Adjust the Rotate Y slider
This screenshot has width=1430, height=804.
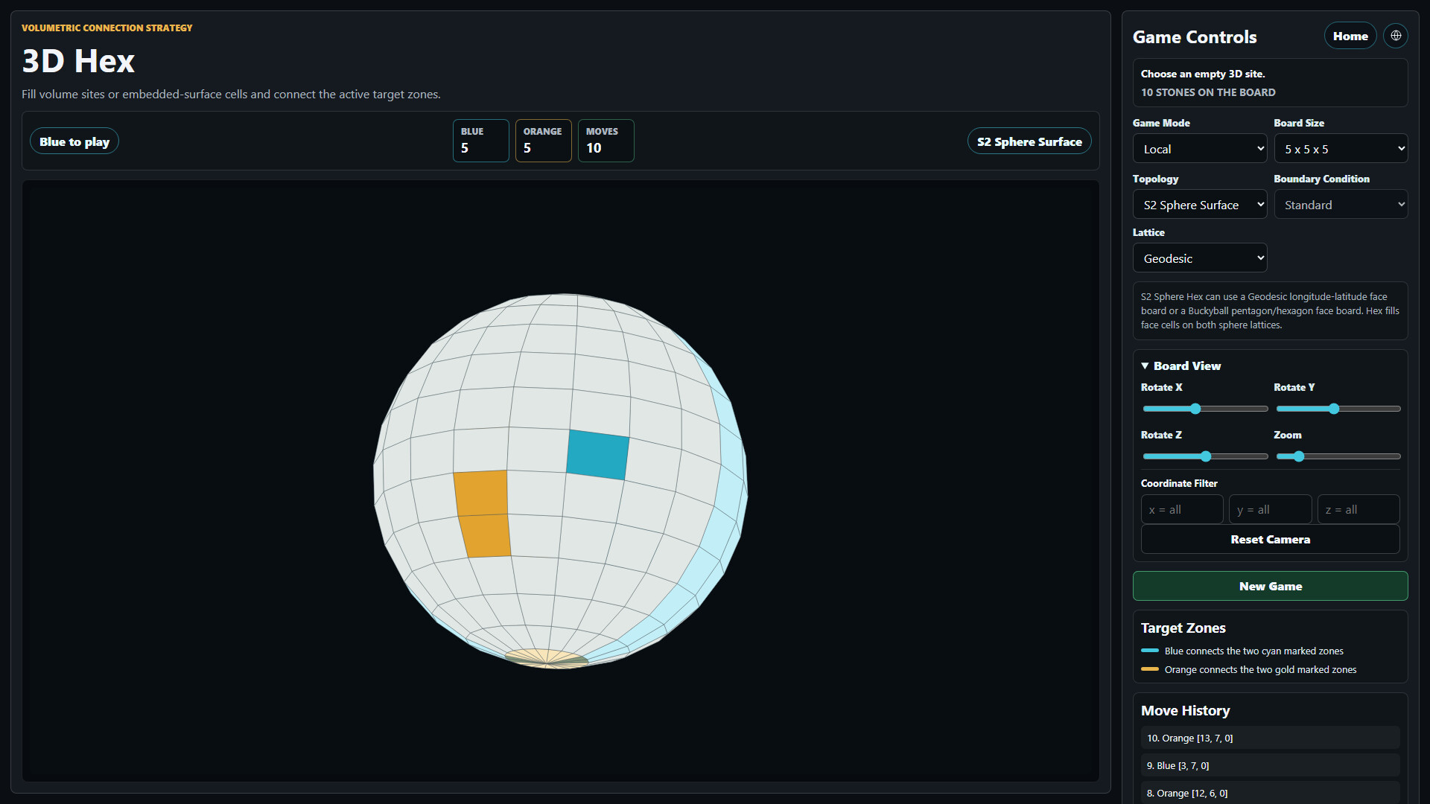point(1338,409)
